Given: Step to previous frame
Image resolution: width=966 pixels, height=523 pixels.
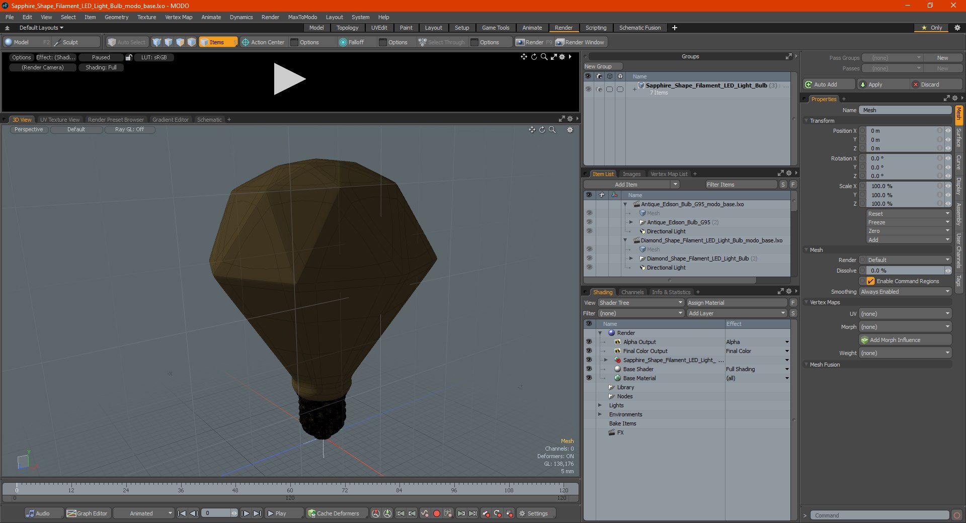Looking at the screenshot, I should pyautogui.click(x=194, y=513).
